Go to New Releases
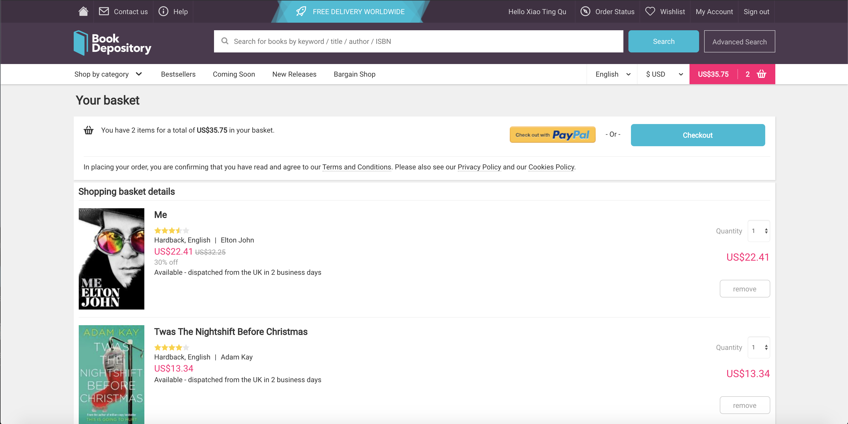This screenshot has width=848, height=424. point(294,74)
